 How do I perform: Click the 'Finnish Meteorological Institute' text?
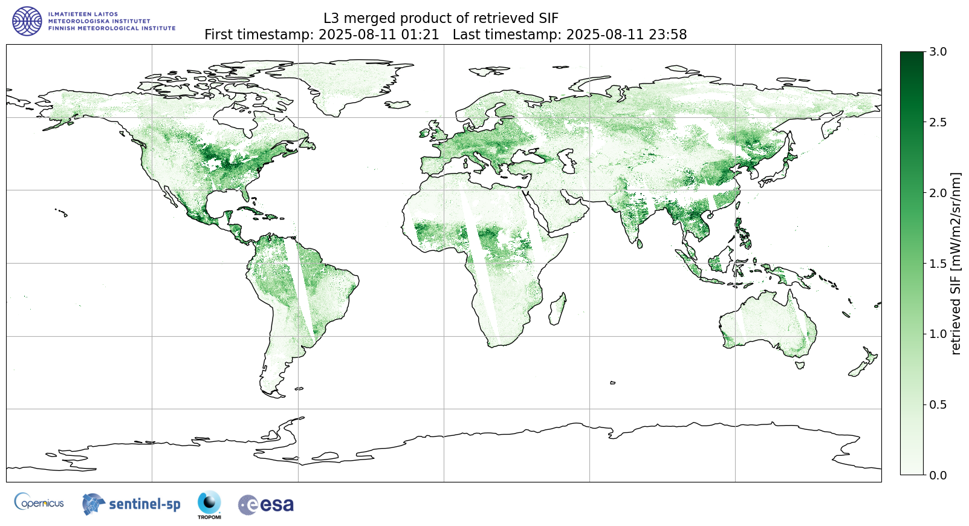[x=112, y=28]
